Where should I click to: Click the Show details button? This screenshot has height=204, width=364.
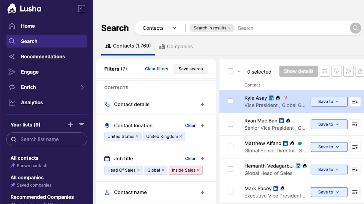pyautogui.click(x=299, y=71)
